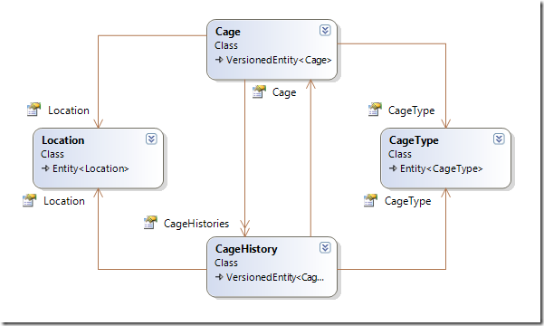Expand the CageType class box chevron

499,139
